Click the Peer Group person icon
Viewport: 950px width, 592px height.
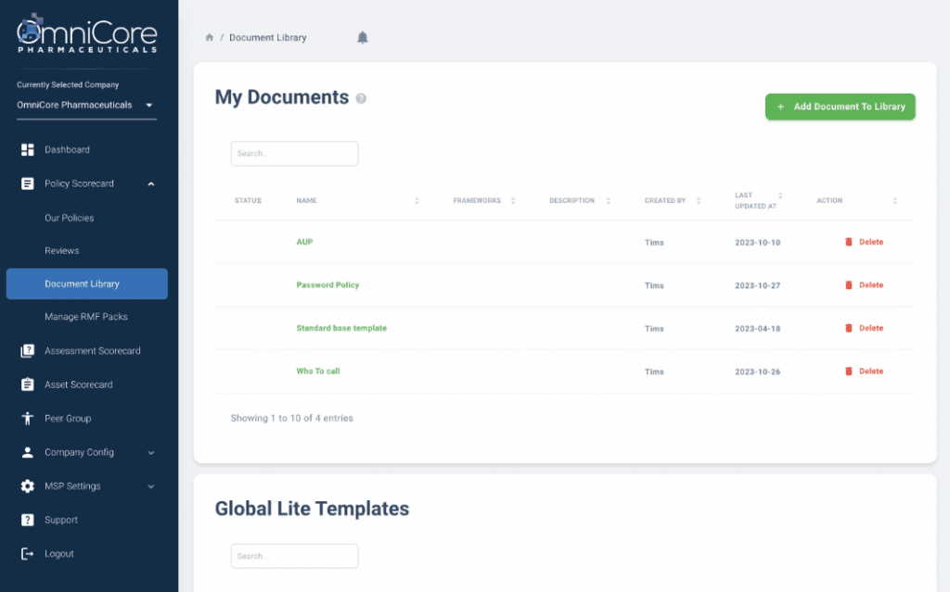pos(28,419)
